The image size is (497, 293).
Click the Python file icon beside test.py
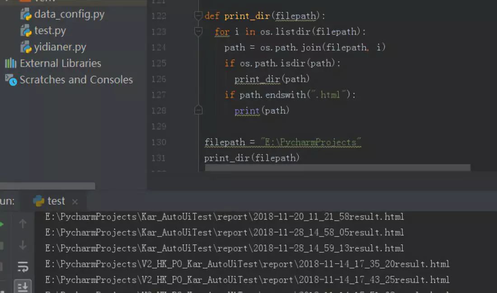tap(26, 31)
